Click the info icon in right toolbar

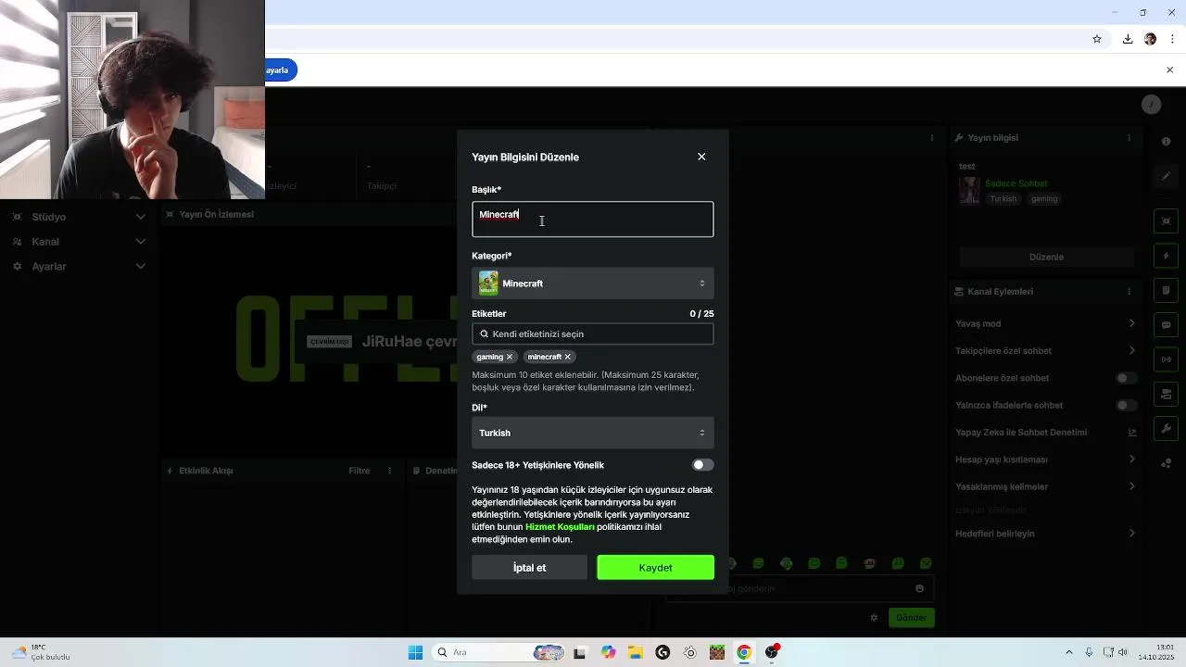[1167, 142]
